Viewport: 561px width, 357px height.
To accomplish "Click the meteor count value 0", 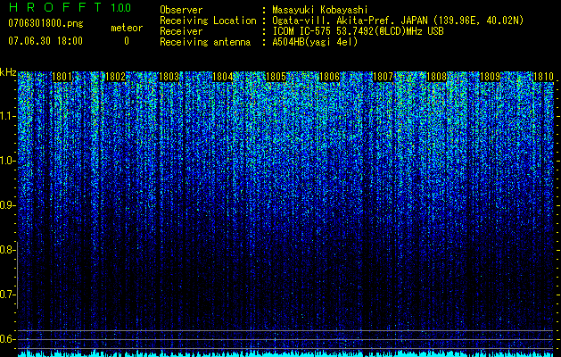I will click(x=127, y=41).
